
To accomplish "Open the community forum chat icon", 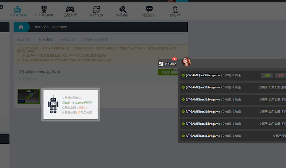I will coord(149,9).
